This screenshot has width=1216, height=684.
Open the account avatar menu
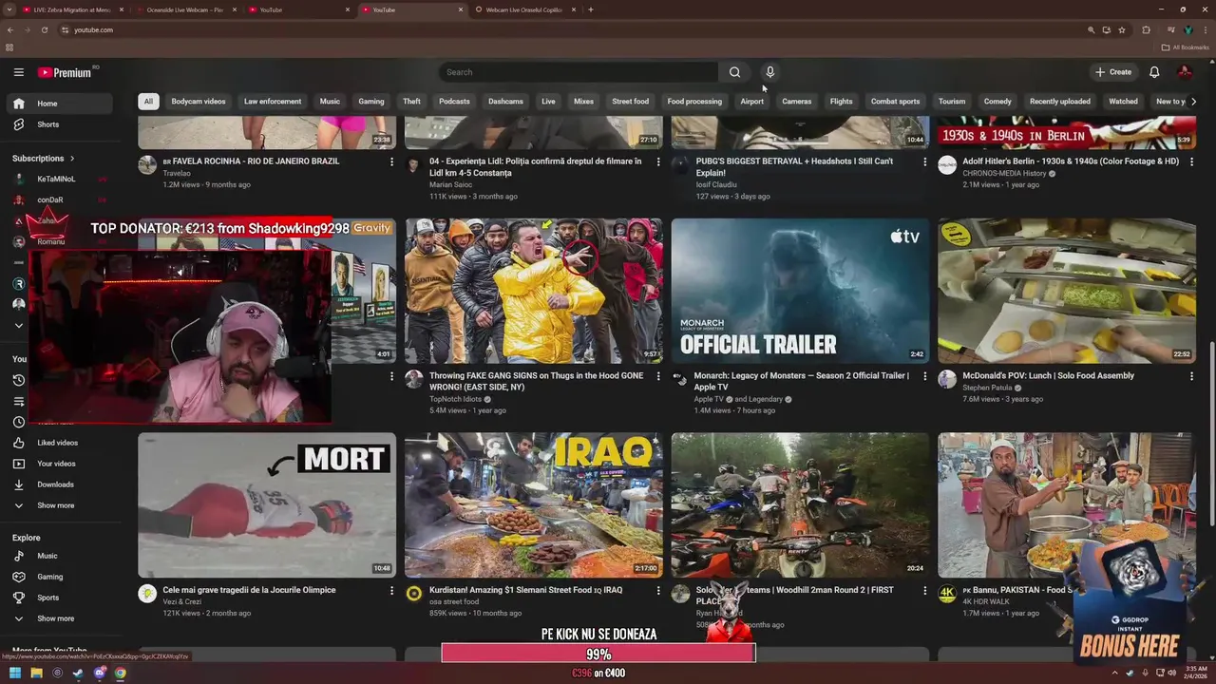1185,72
